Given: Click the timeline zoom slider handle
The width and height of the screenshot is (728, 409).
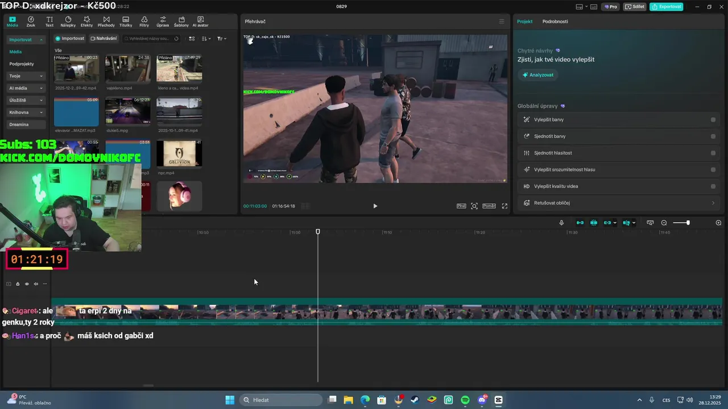Looking at the screenshot, I should point(688,223).
